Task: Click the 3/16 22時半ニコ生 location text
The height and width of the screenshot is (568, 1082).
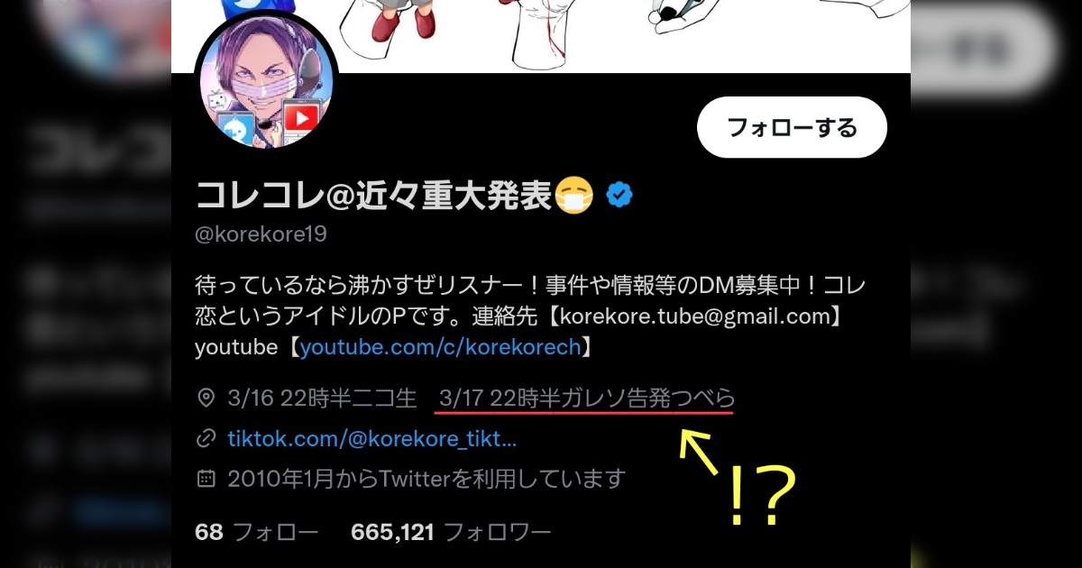Action: tap(323, 398)
